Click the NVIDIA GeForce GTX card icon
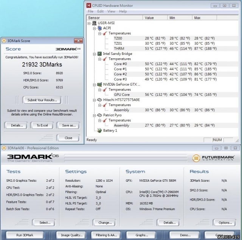 [x=99, y=84]
